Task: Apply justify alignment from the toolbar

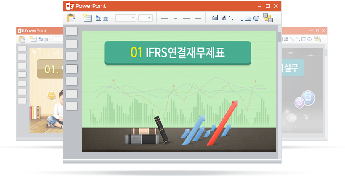Action: [198, 18]
